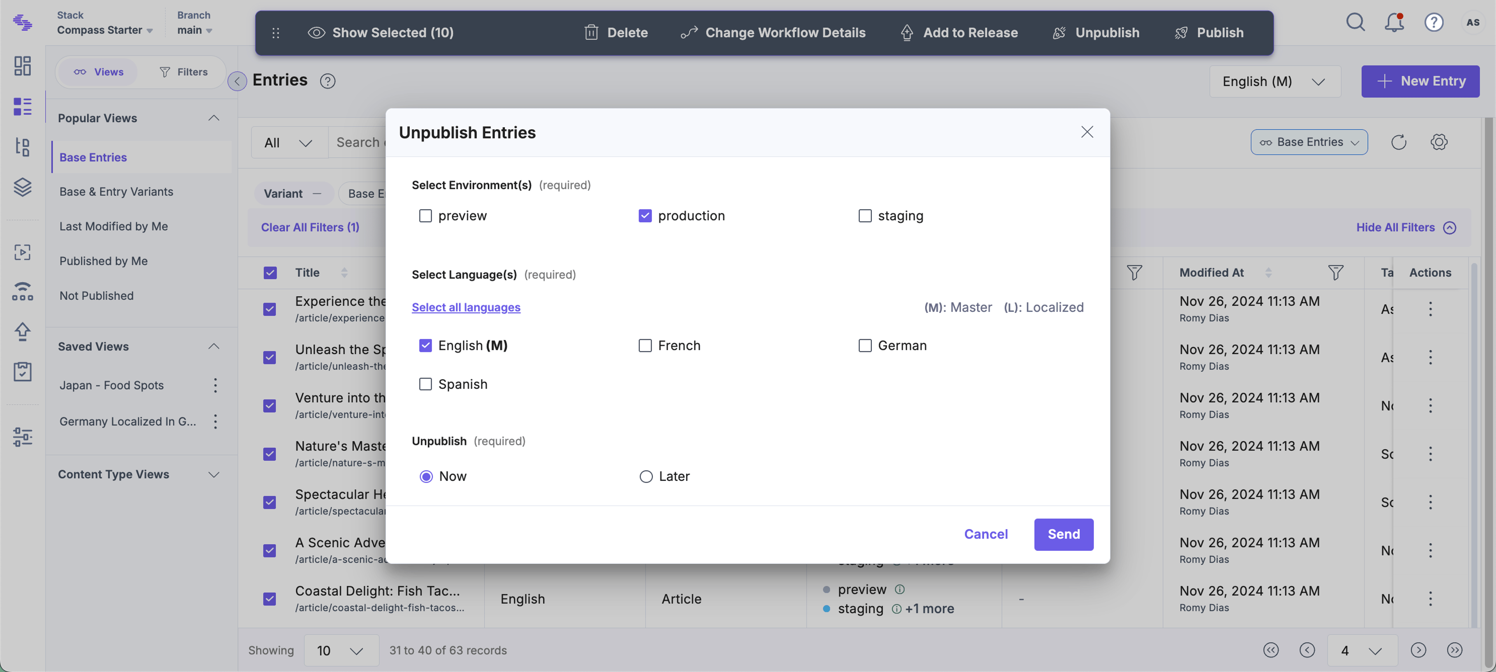Change the rows per page dropdown
This screenshot has width=1496, height=672.
point(341,650)
